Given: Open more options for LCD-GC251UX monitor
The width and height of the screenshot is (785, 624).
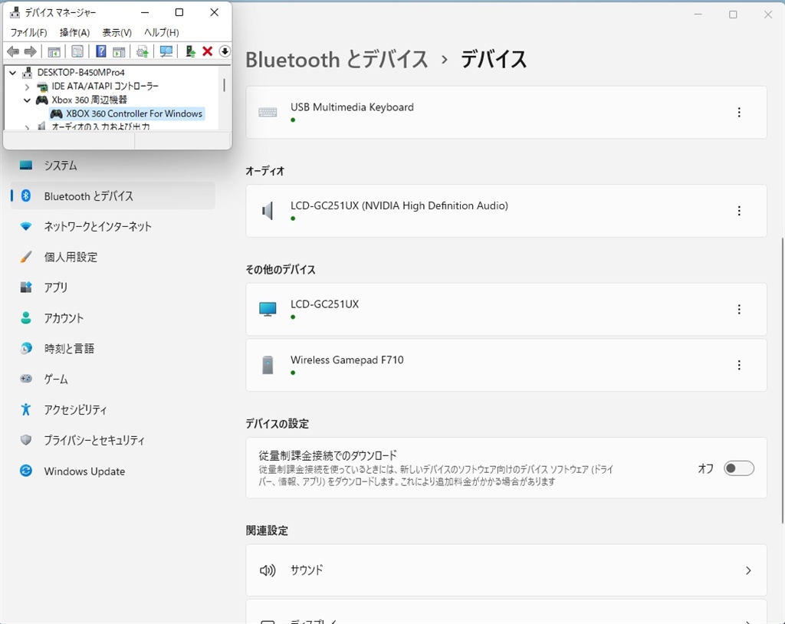Looking at the screenshot, I should click(739, 310).
